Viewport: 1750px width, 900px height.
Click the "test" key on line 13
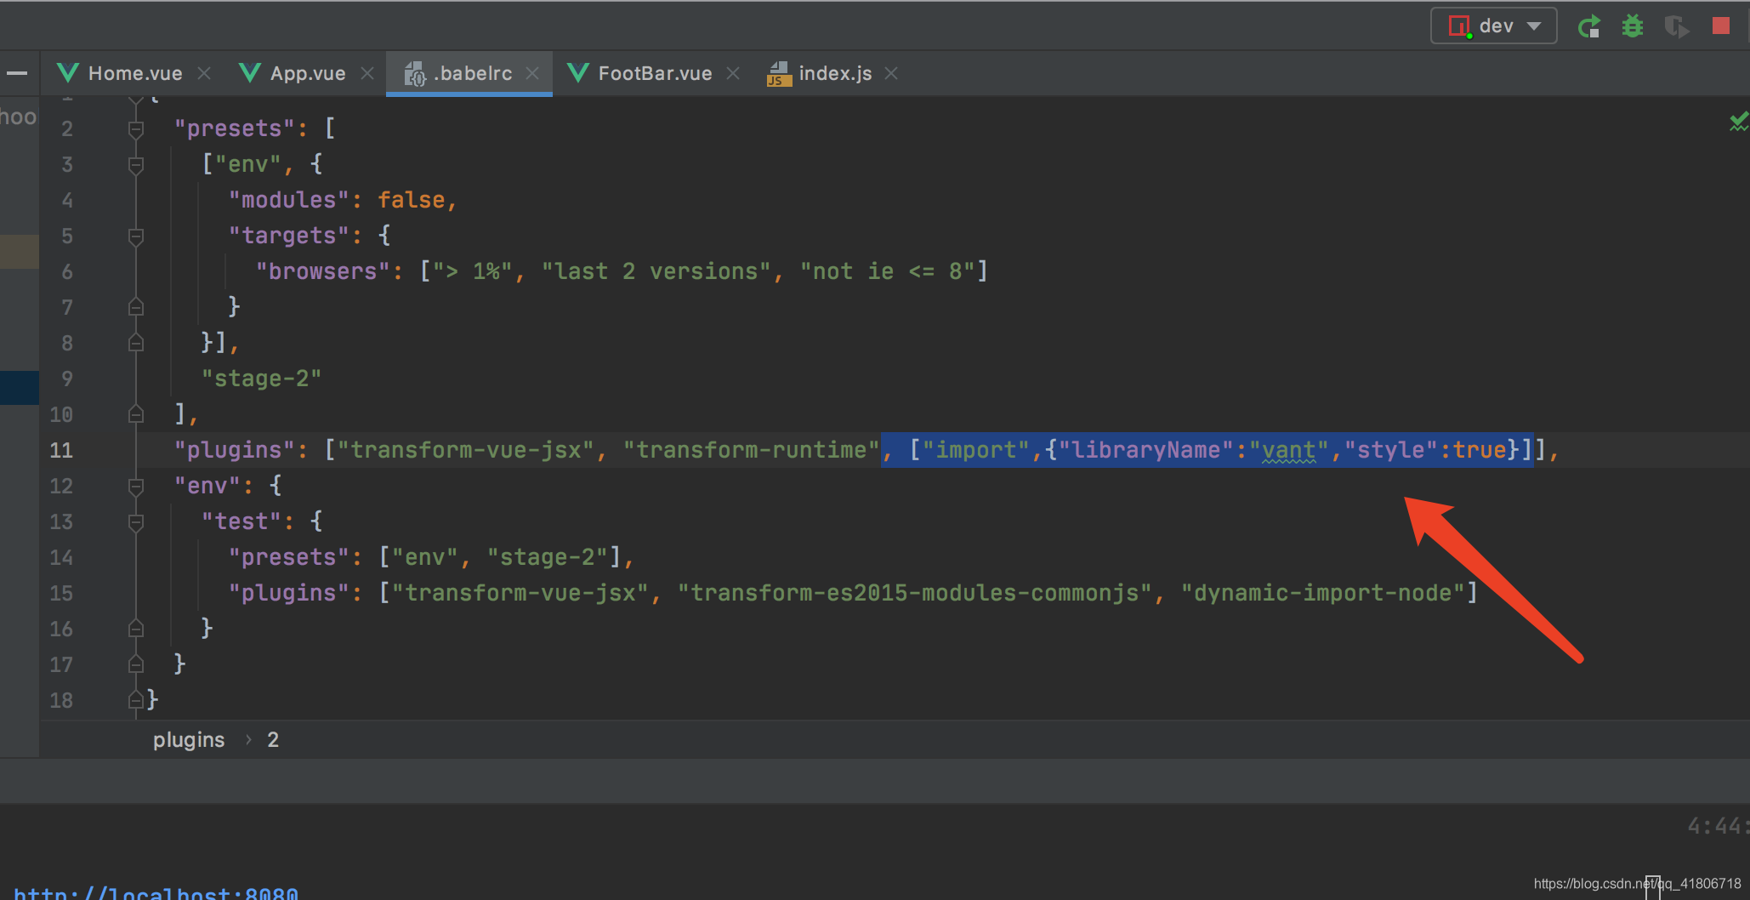coord(241,521)
